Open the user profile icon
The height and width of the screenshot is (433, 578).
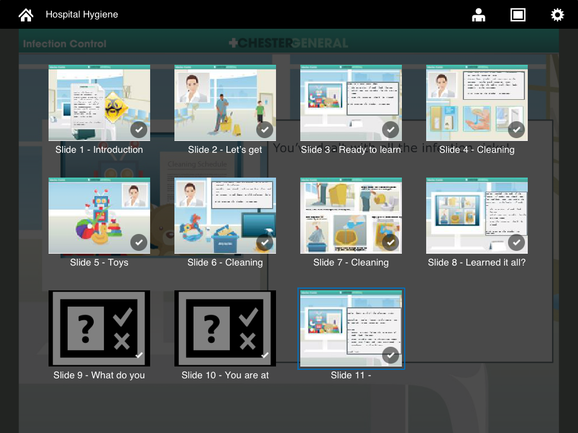(x=478, y=15)
